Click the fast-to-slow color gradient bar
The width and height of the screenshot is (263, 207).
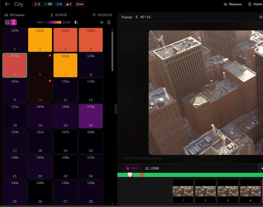pos(53,22)
